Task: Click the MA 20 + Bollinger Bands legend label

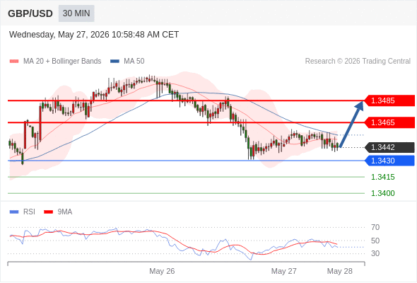Action: [x=62, y=62]
